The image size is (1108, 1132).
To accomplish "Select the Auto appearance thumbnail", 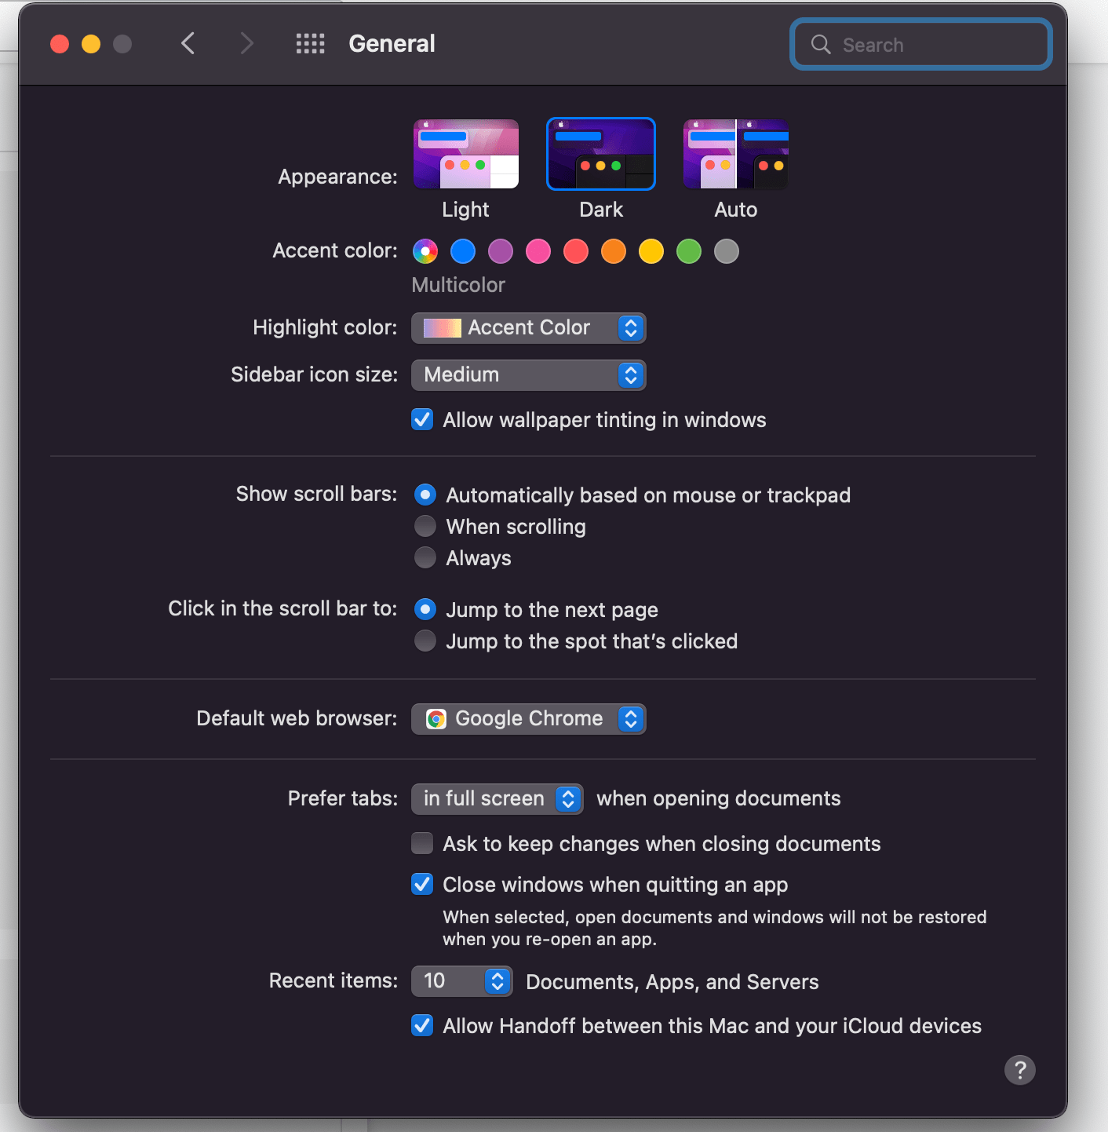I will coord(734,154).
